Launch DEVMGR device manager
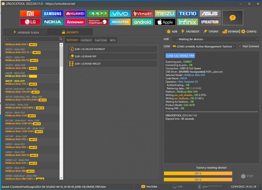The height and width of the screenshot is (190, 262). pyautogui.click(x=231, y=31)
